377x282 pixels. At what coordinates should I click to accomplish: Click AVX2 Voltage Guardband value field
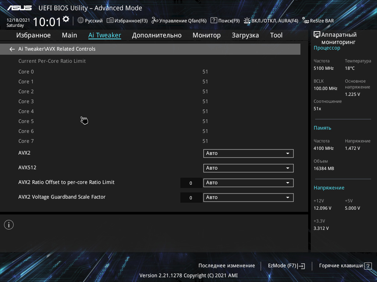[x=191, y=198]
